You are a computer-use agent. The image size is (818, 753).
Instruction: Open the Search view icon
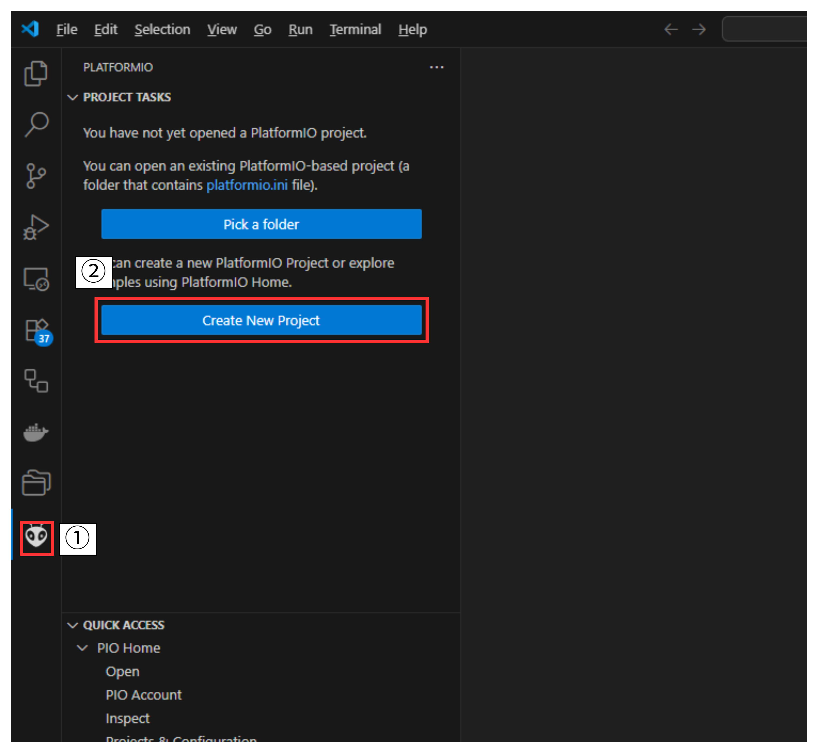click(x=36, y=125)
